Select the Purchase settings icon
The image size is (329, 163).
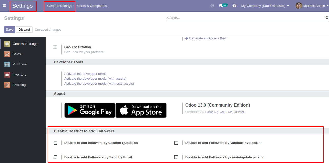pos(7,64)
